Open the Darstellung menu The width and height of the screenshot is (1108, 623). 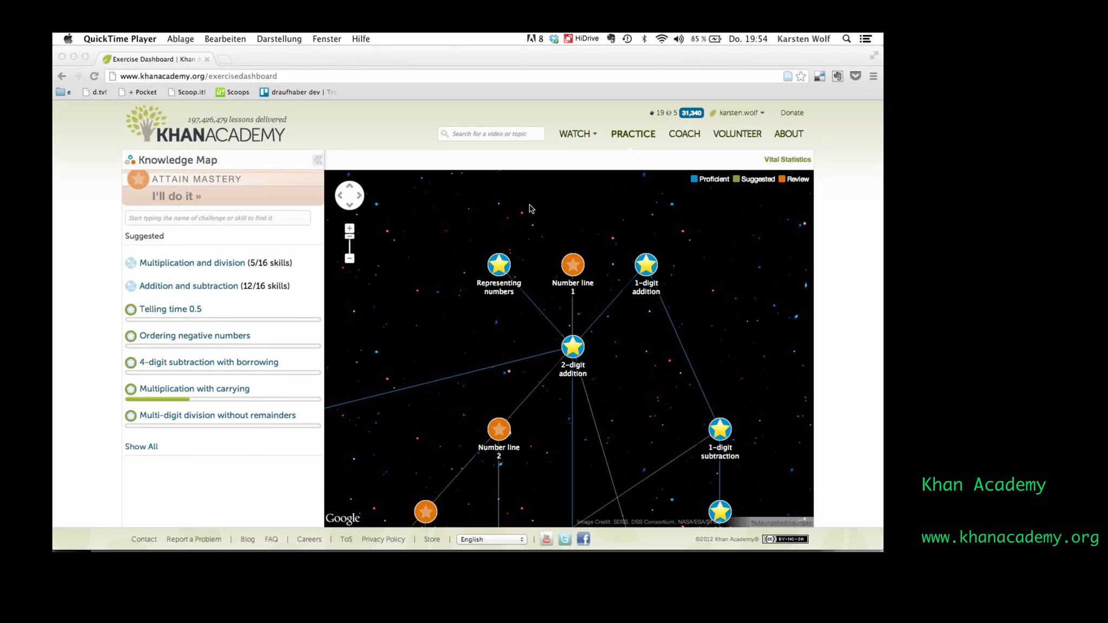(x=279, y=39)
